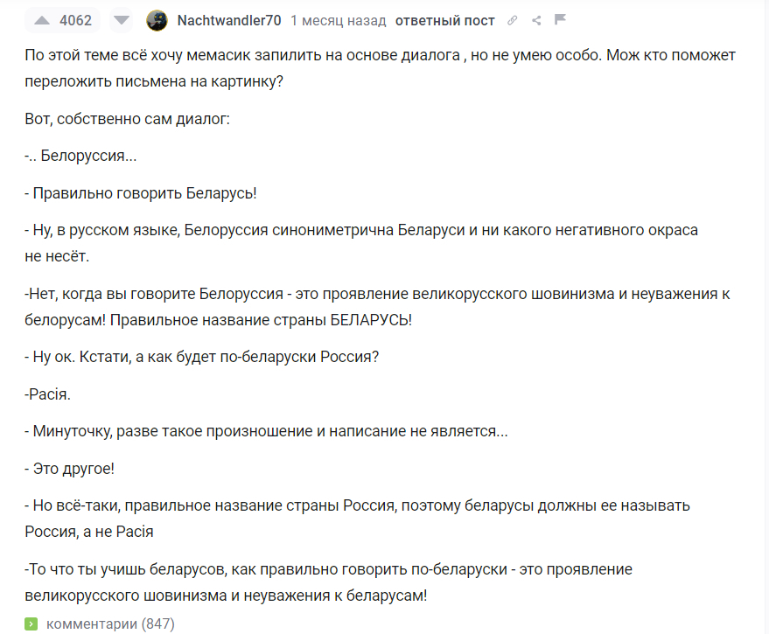The width and height of the screenshot is (769, 634).
Task: Copy comment permalink via chain icon
Action: pos(513,20)
